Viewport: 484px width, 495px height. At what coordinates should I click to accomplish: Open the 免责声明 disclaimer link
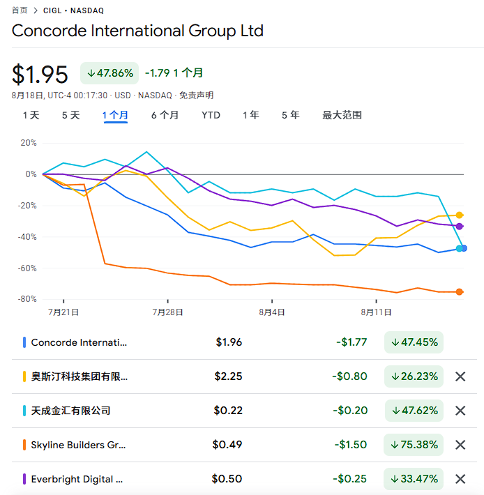point(196,95)
